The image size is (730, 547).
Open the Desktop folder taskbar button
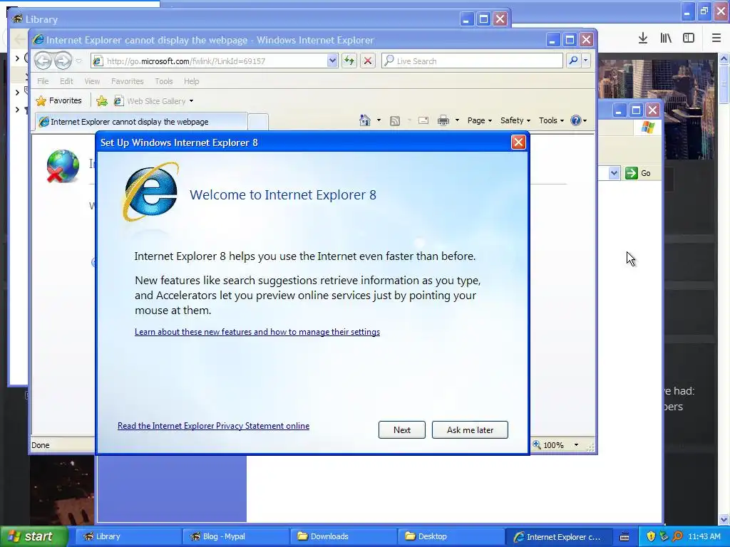(x=451, y=536)
